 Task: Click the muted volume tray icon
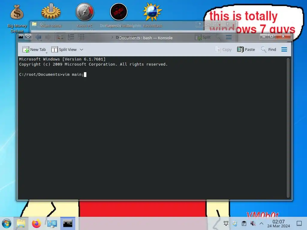point(253,223)
